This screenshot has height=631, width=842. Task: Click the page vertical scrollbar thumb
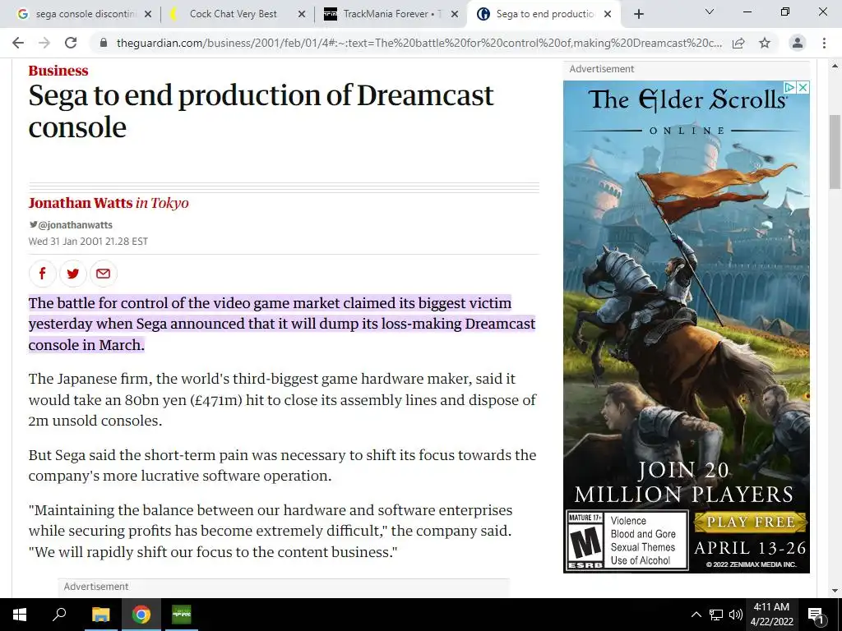click(x=835, y=152)
